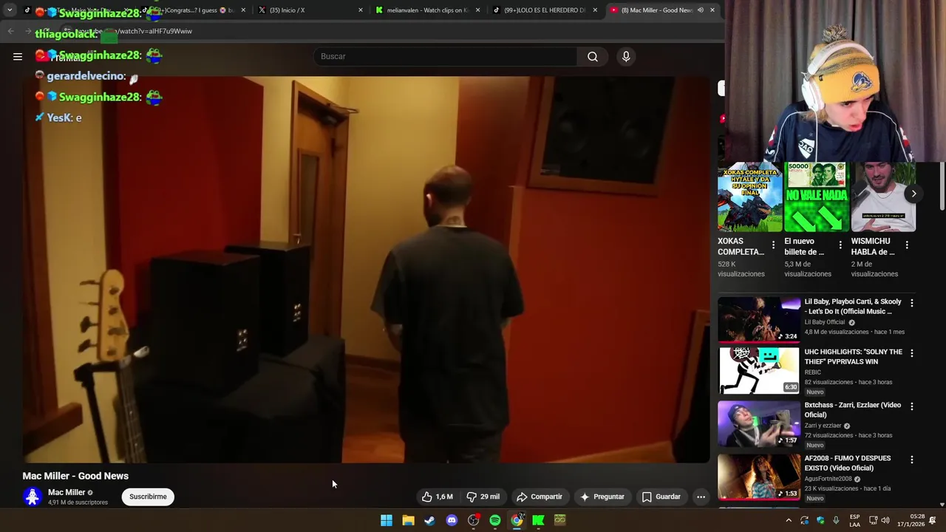The image size is (946, 532).
Task: Open Lil Baby Official channel name
Action: point(824,322)
